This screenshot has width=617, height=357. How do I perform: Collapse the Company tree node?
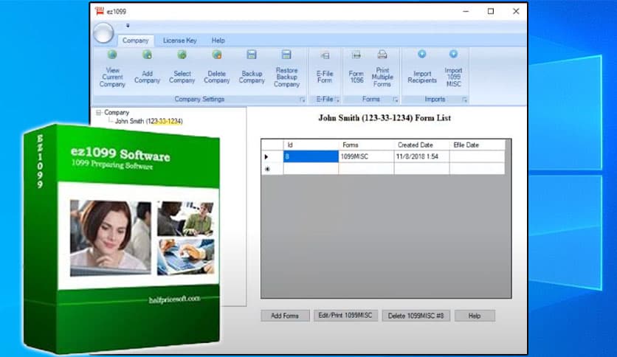tap(99, 112)
